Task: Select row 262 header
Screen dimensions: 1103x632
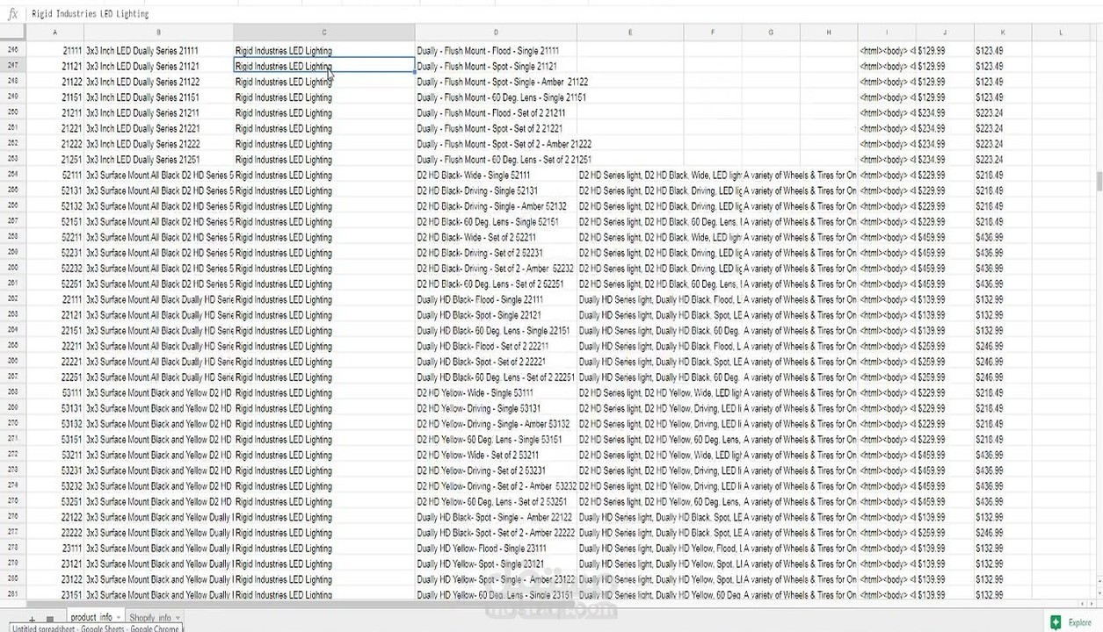Action: (13, 299)
